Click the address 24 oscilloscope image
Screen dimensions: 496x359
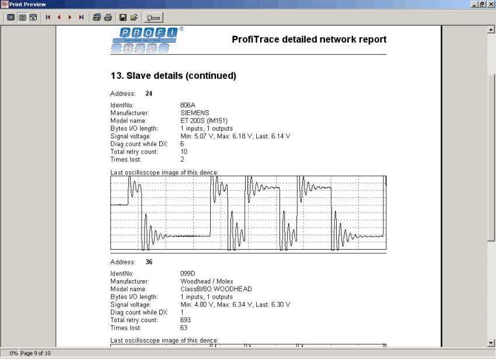[x=248, y=213]
